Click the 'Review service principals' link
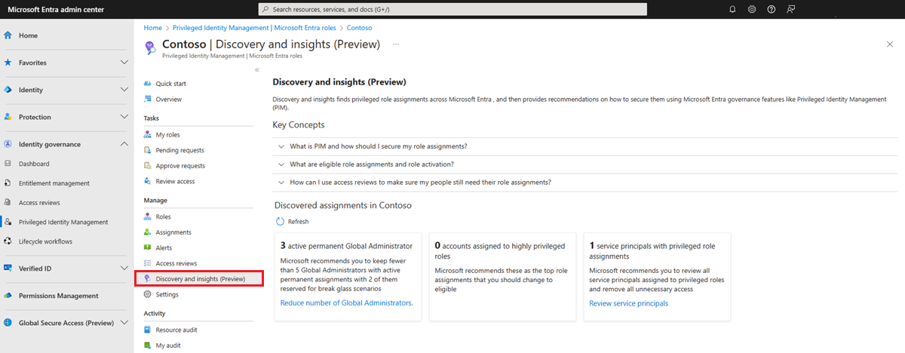 pos(628,303)
